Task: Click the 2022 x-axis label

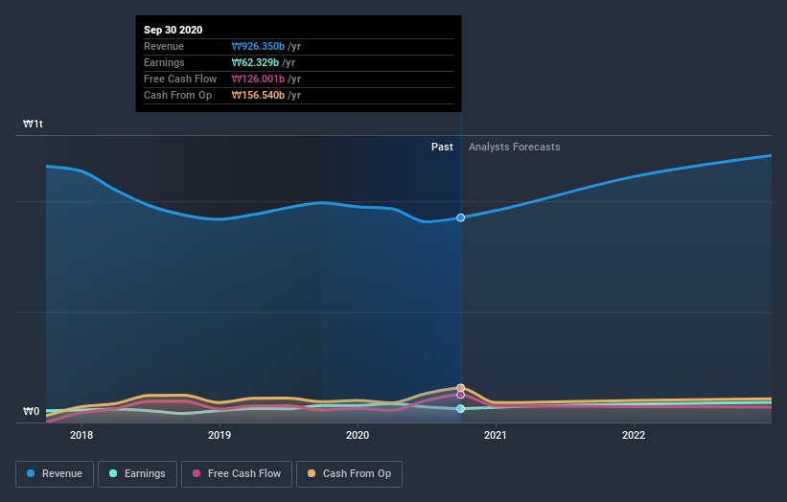Action: (634, 435)
